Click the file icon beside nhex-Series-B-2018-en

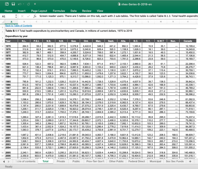coord(119,4)
